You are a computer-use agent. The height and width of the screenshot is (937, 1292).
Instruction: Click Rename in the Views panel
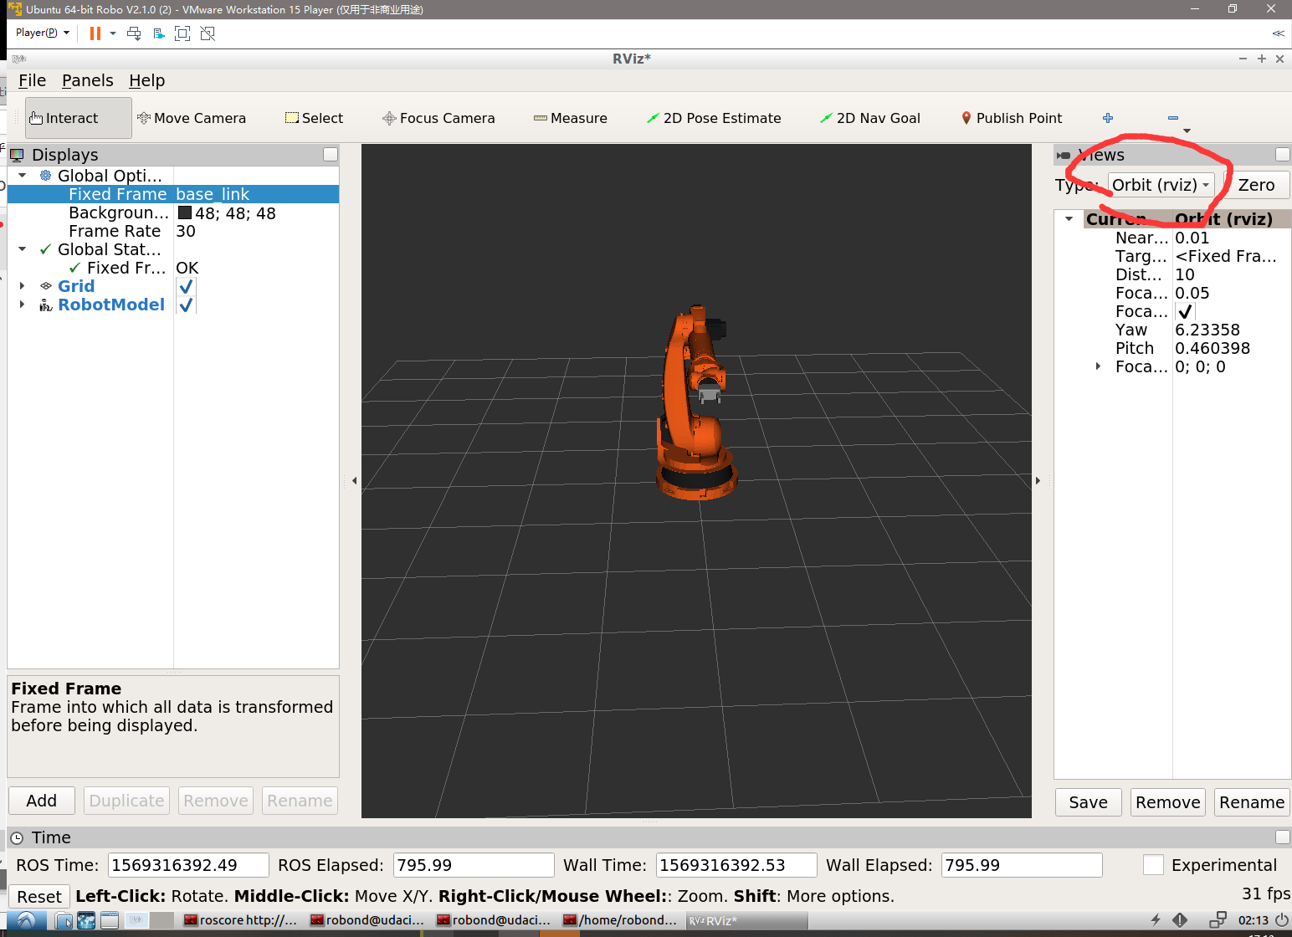[1252, 802]
